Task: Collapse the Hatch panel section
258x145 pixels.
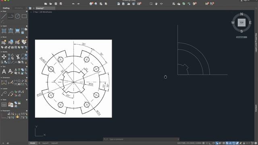Action: pos(1,26)
